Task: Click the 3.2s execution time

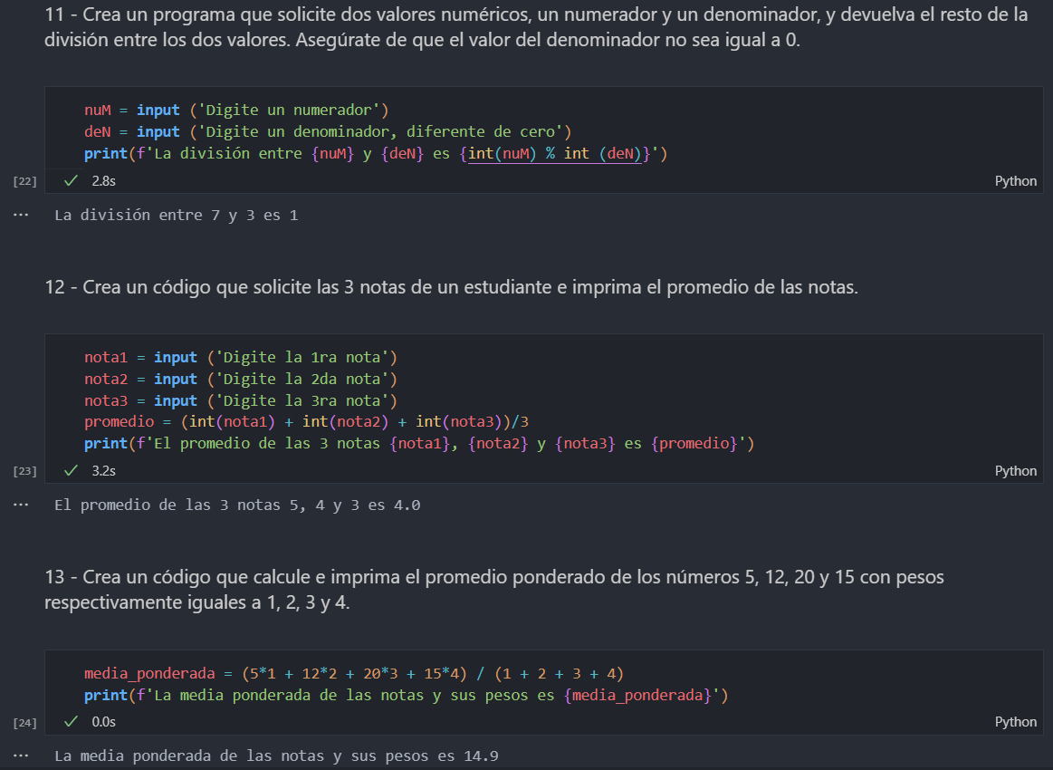Action: pos(103,470)
